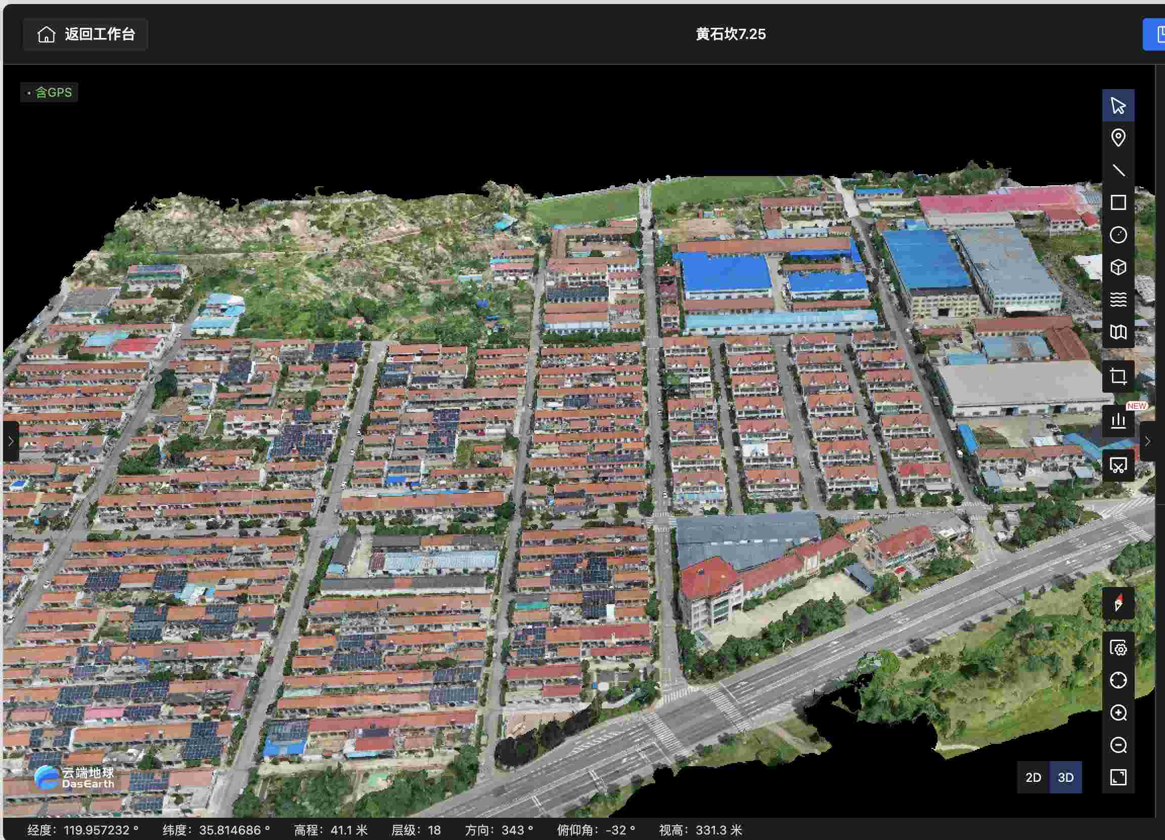
Task: Select the crop model tool
Action: 1118,376
